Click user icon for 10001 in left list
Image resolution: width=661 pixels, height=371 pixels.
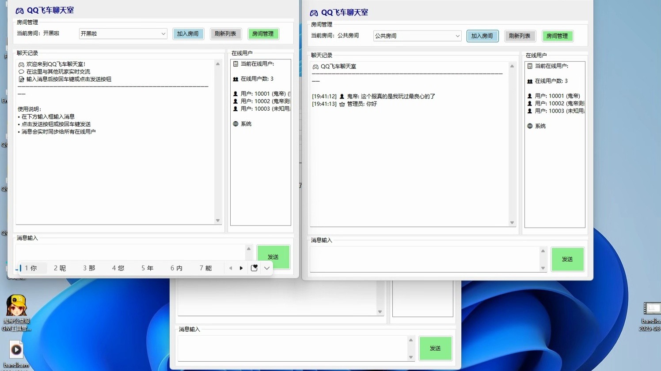coord(236,94)
